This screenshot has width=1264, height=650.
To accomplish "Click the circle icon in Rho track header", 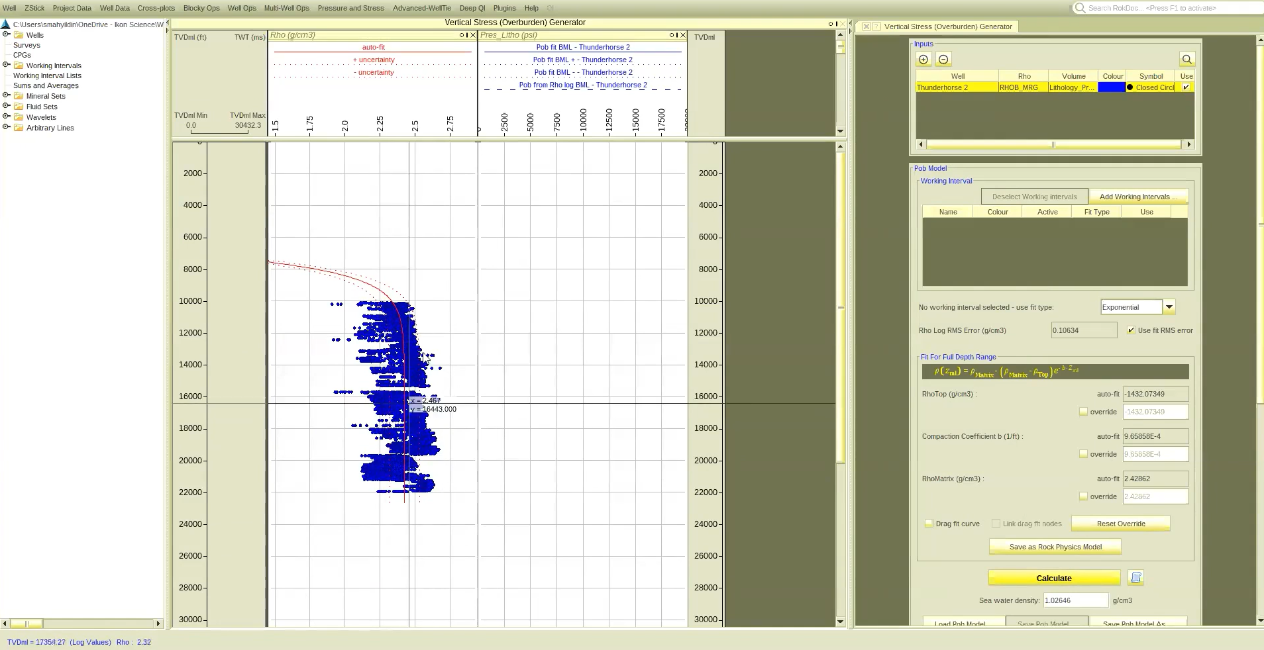I will tap(462, 35).
